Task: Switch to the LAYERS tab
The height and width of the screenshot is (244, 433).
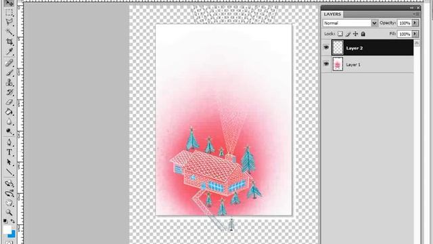Action: click(x=332, y=14)
